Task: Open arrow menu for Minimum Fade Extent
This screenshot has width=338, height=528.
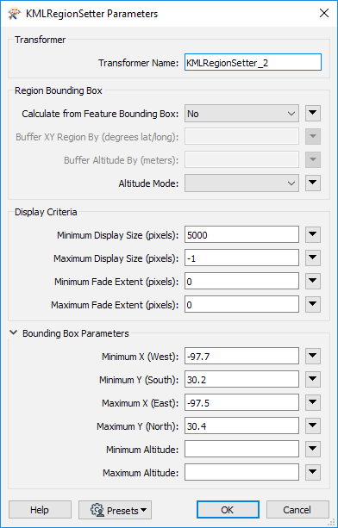Action: [313, 281]
